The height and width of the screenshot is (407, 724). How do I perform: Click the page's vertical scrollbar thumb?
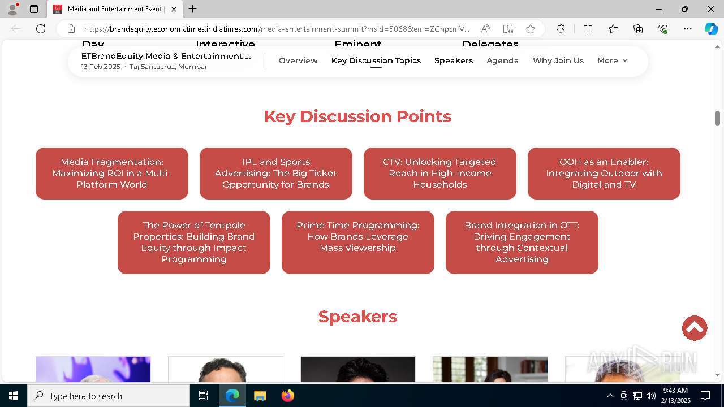pyautogui.click(x=717, y=118)
